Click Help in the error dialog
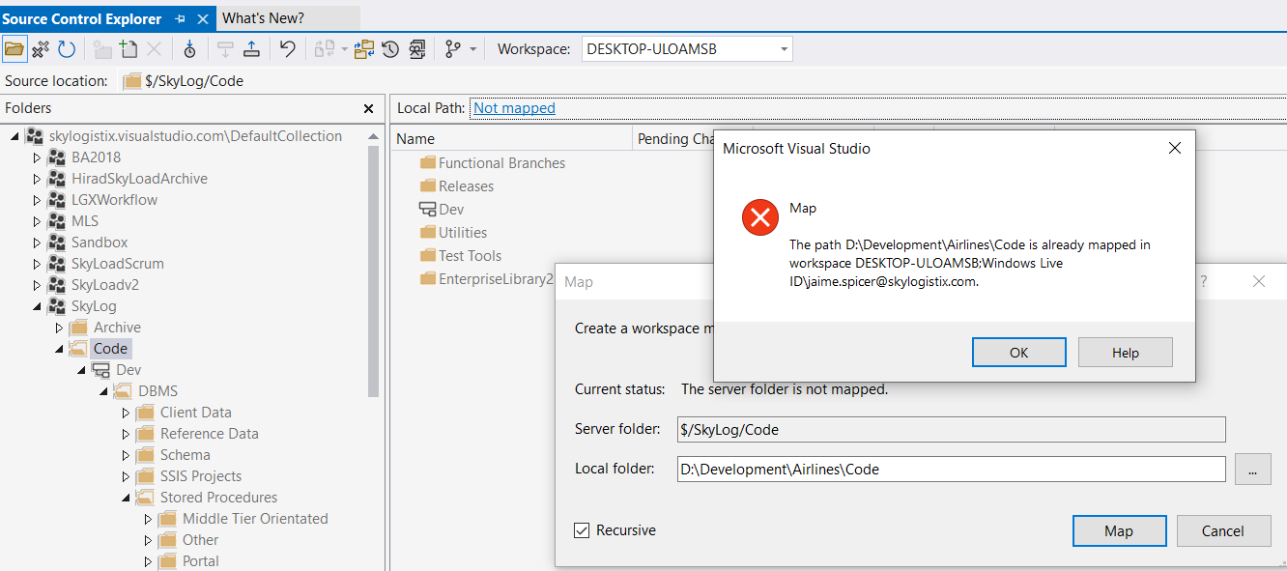1287x571 pixels. click(1126, 353)
